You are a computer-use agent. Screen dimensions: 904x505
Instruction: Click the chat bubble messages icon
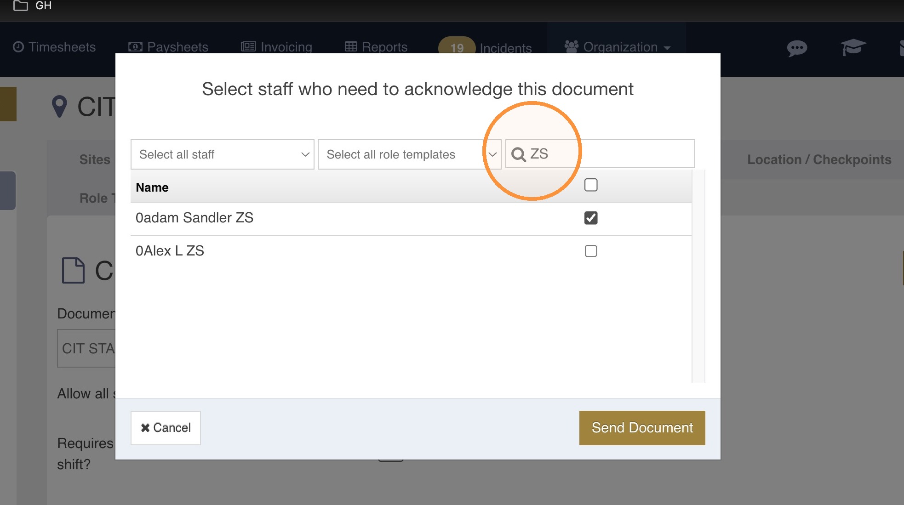point(797,48)
